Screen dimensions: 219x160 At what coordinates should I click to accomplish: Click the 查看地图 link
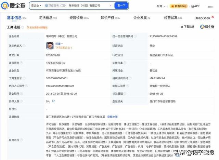click(113, 117)
